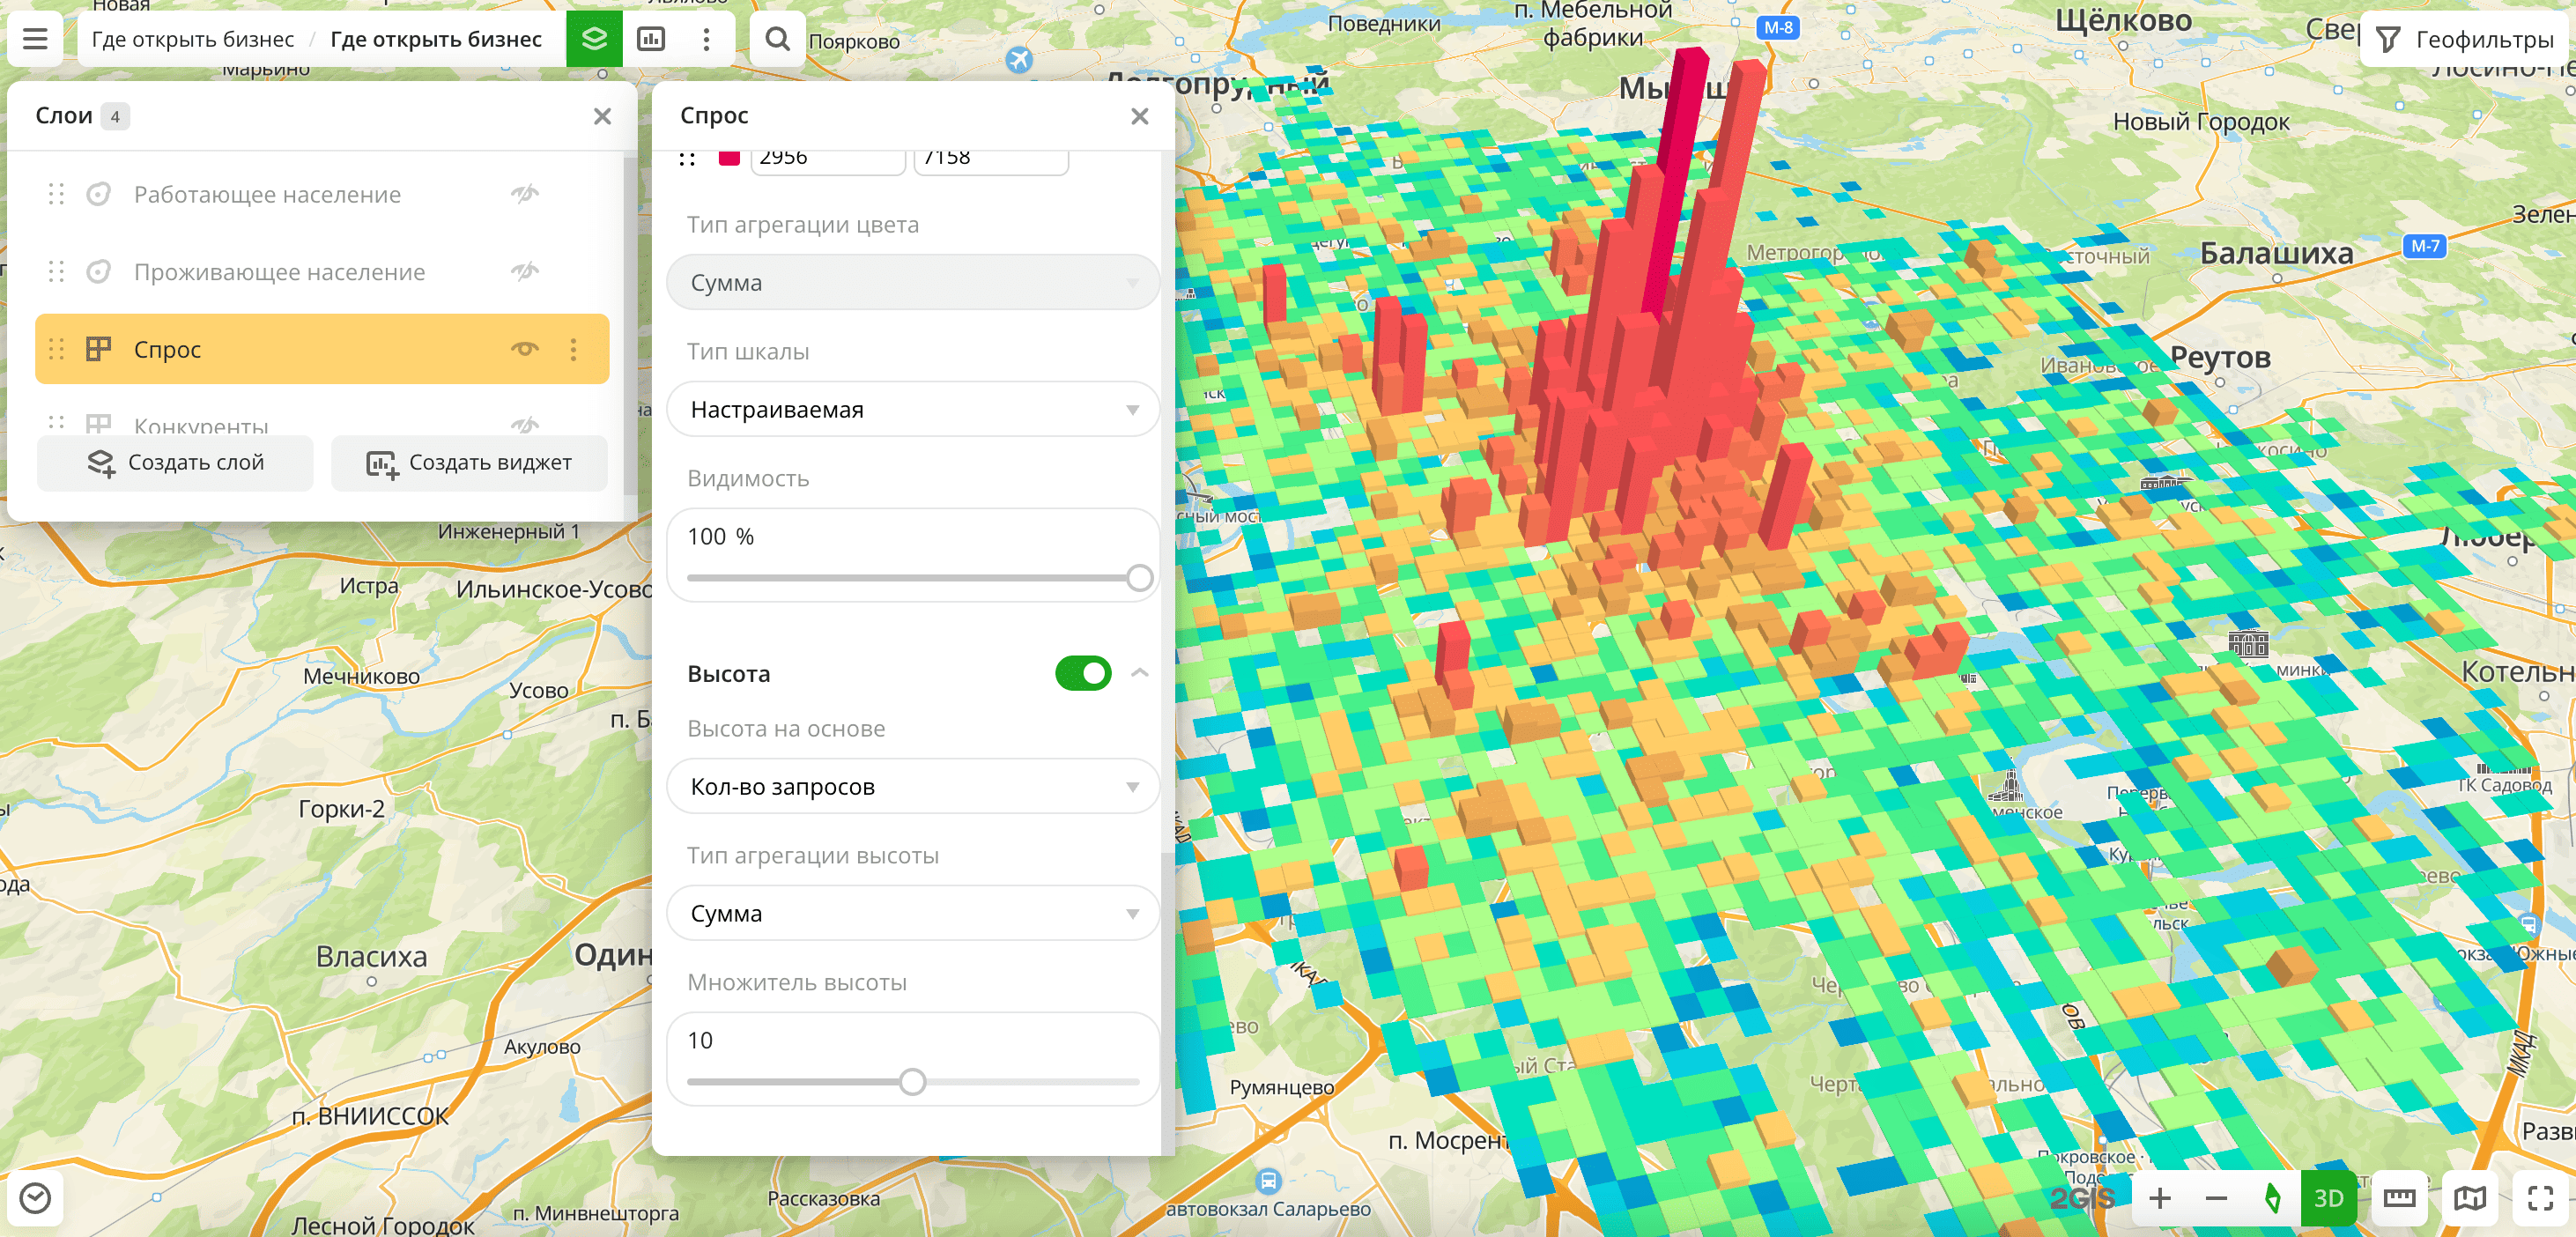Open the Тип шкалы dropdown
This screenshot has height=1237, width=2576.
pos(912,409)
